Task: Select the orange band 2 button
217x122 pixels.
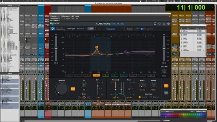Action: 96,75
